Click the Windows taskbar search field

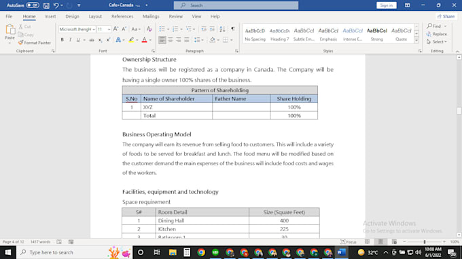(x=74, y=252)
